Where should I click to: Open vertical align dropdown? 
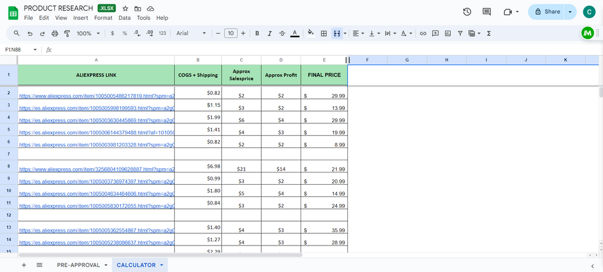coord(374,33)
